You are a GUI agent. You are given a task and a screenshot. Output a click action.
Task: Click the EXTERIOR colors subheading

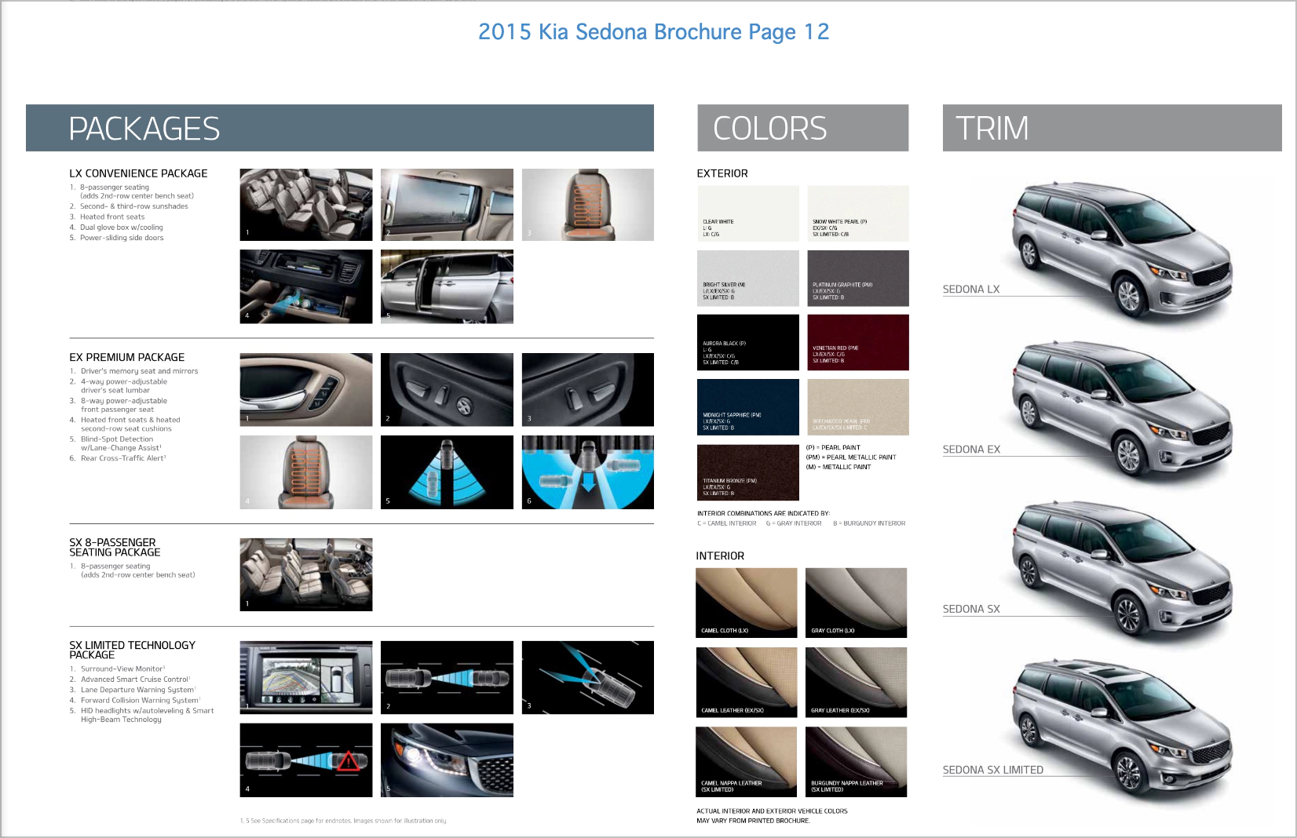[x=722, y=173]
